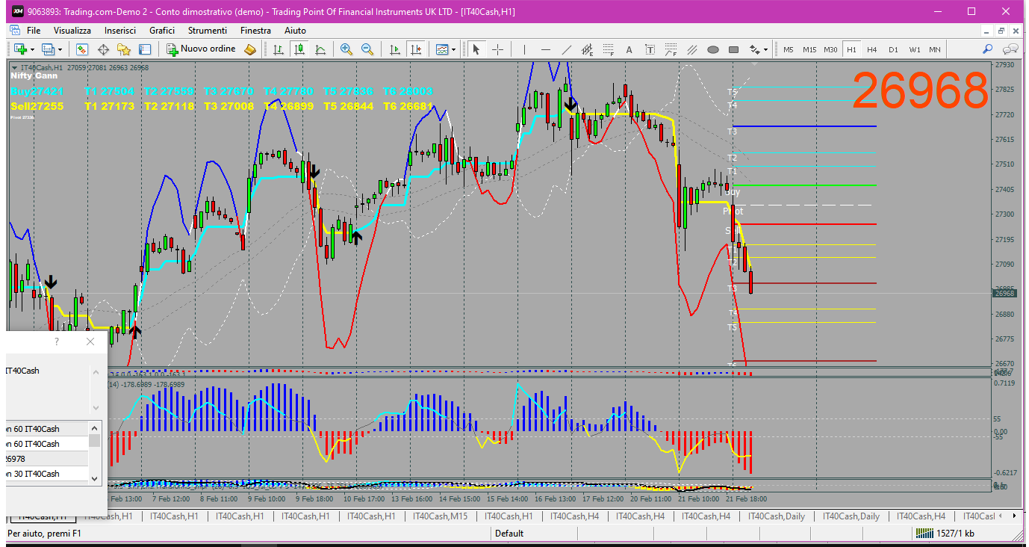Toggle the Market Watch window icon
The width and height of the screenshot is (1029, 547).
point(82,49)
